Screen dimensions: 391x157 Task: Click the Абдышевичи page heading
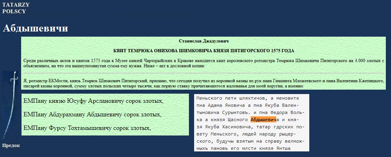click(x=35, y=28)
